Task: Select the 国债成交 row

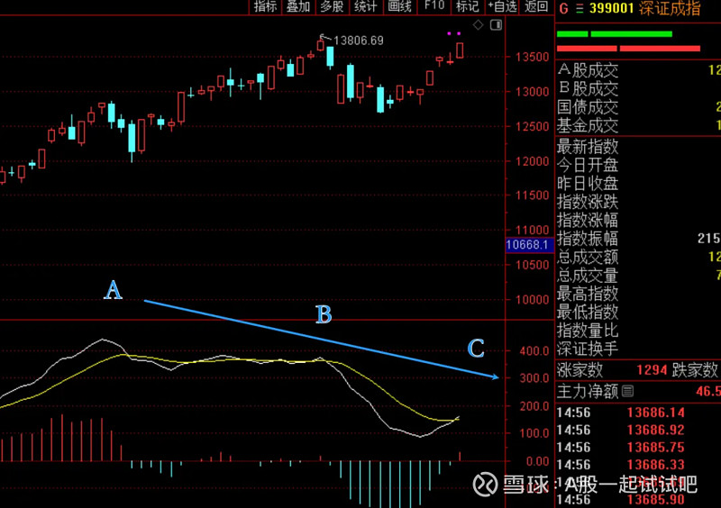Action: 638,106
